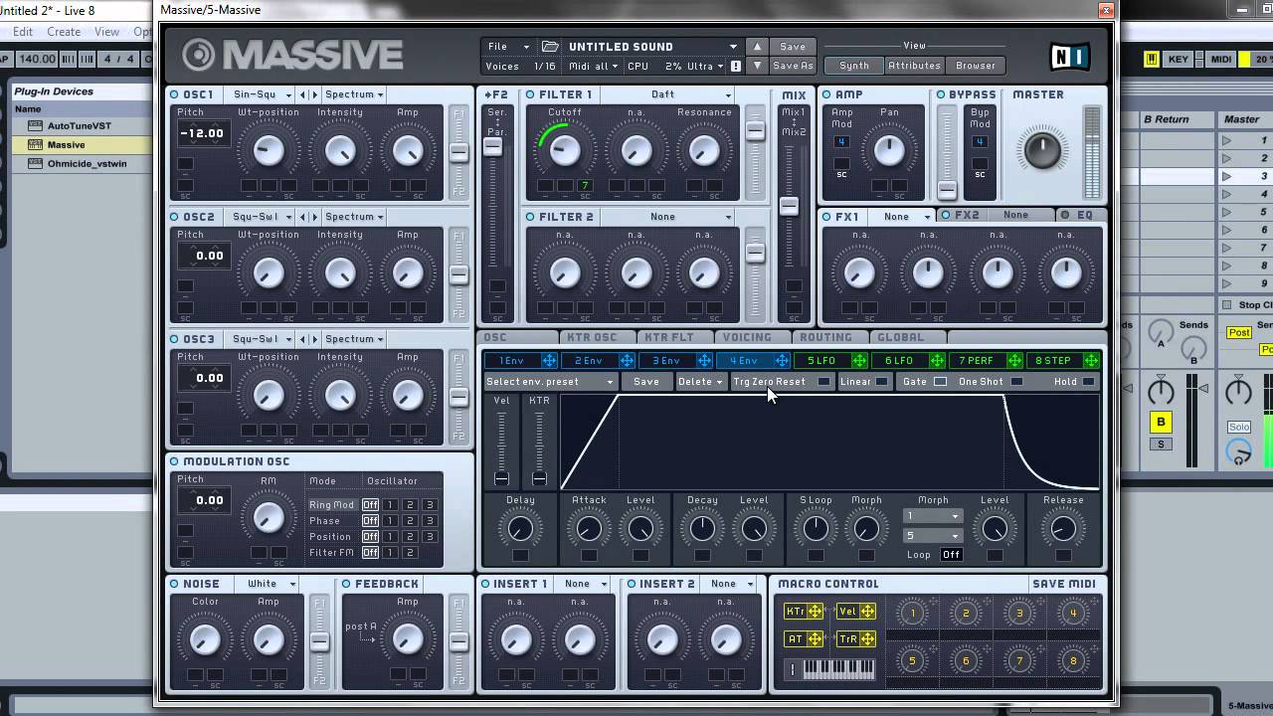This screenshot has width=1273, height=716.
Task: Open Select env. preset dropdown
Action: pos(551,382)
